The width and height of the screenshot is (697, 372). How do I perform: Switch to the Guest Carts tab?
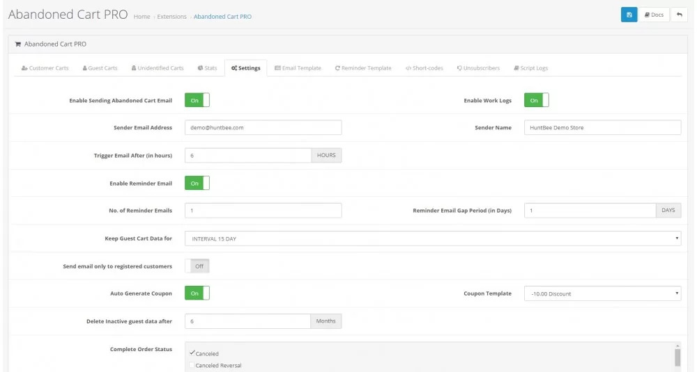(100, 68)
